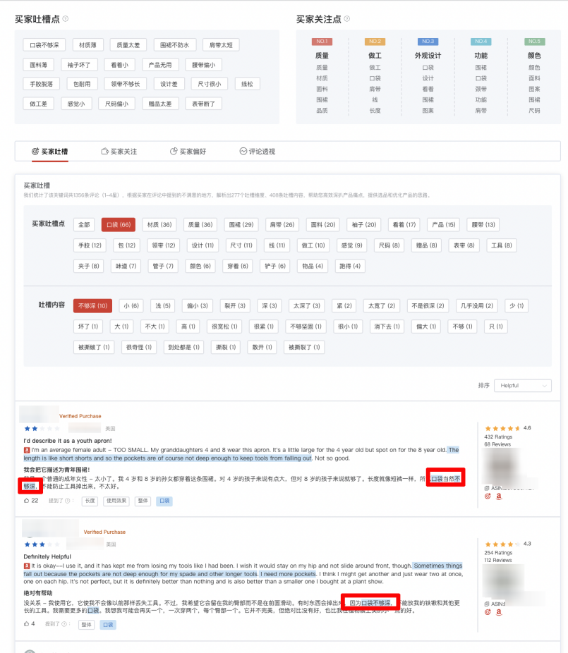
Task: Click Amazon icon before "It is okay—I use it"
Action: click(x=27, y=566)
